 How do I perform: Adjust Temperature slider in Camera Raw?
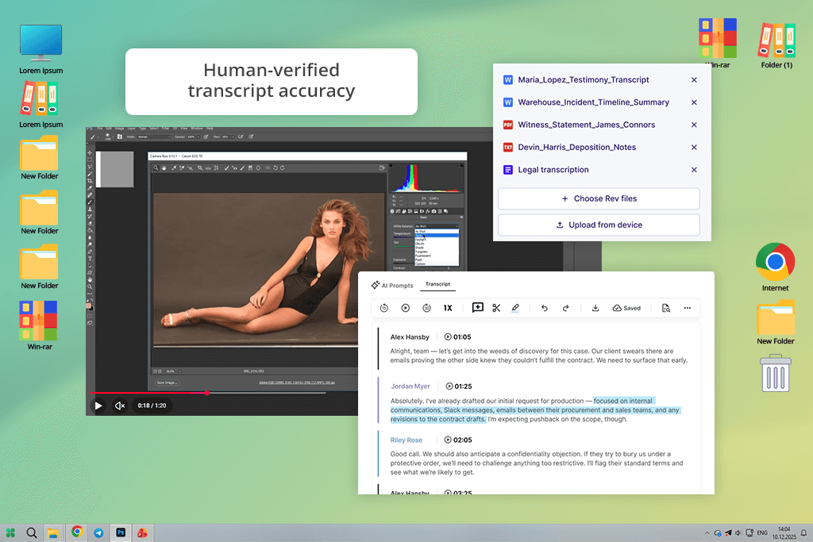404,237
